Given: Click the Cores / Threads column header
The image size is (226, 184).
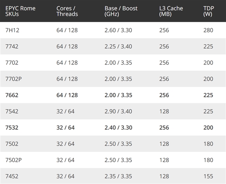Looking at the screenshot, I should 67,11.
